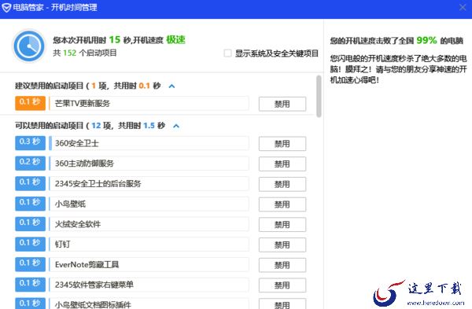Disable 火绒安全软件 startup item

click(x=282, y=224)
